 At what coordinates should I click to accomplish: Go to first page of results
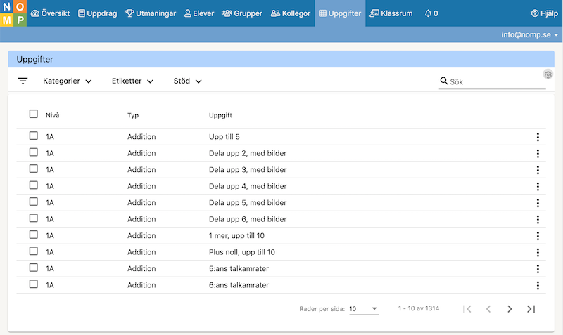[x=467, y=309]
